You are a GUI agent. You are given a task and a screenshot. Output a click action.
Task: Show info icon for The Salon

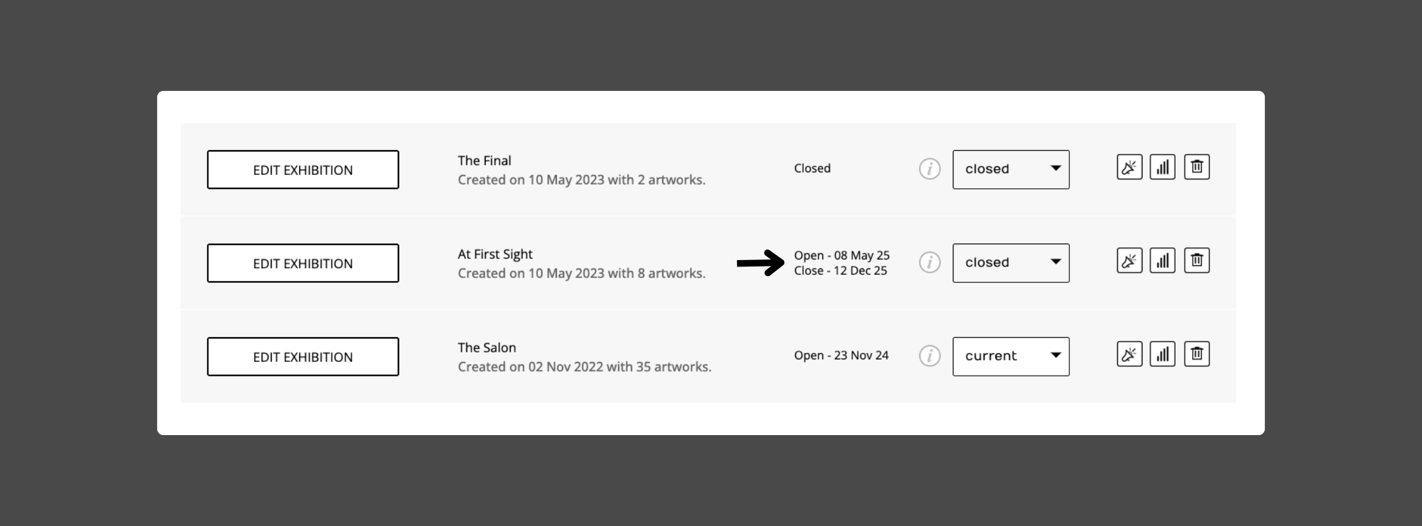929,356
